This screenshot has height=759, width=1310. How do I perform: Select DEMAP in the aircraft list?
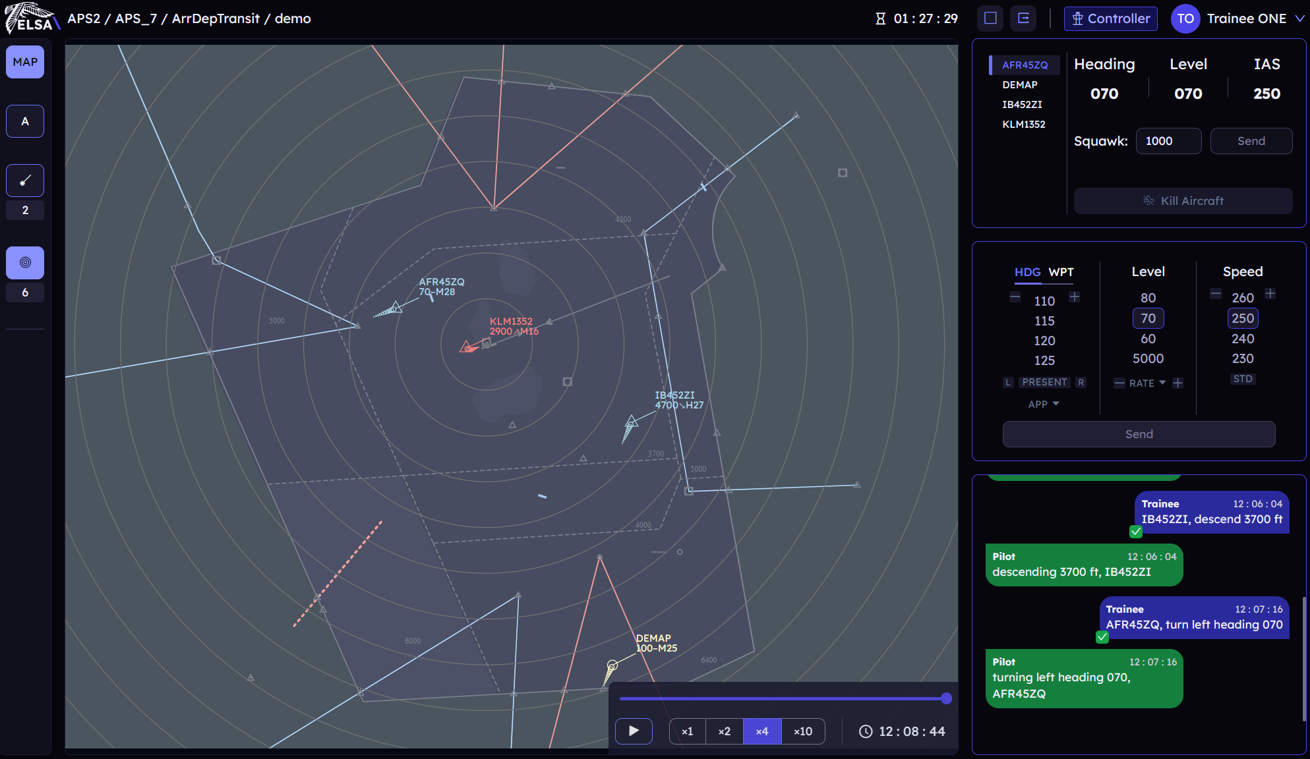1020,84
